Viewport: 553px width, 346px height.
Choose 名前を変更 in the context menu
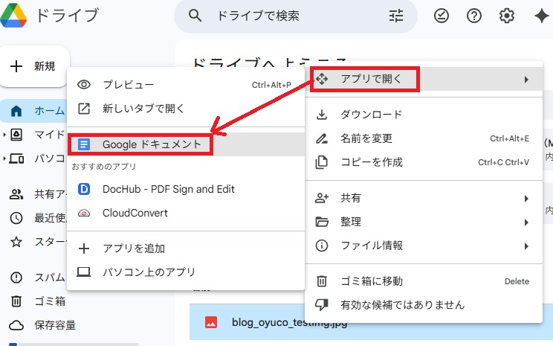pos(366,138)
